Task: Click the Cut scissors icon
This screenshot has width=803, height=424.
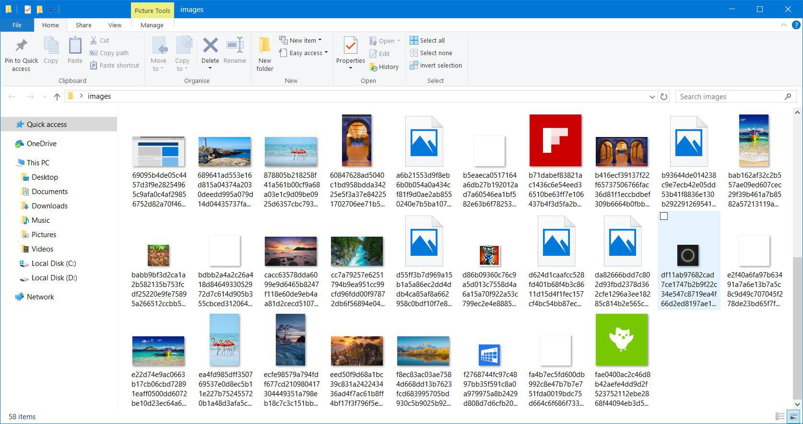Action: pyautogui.click(x=94, y=40)
